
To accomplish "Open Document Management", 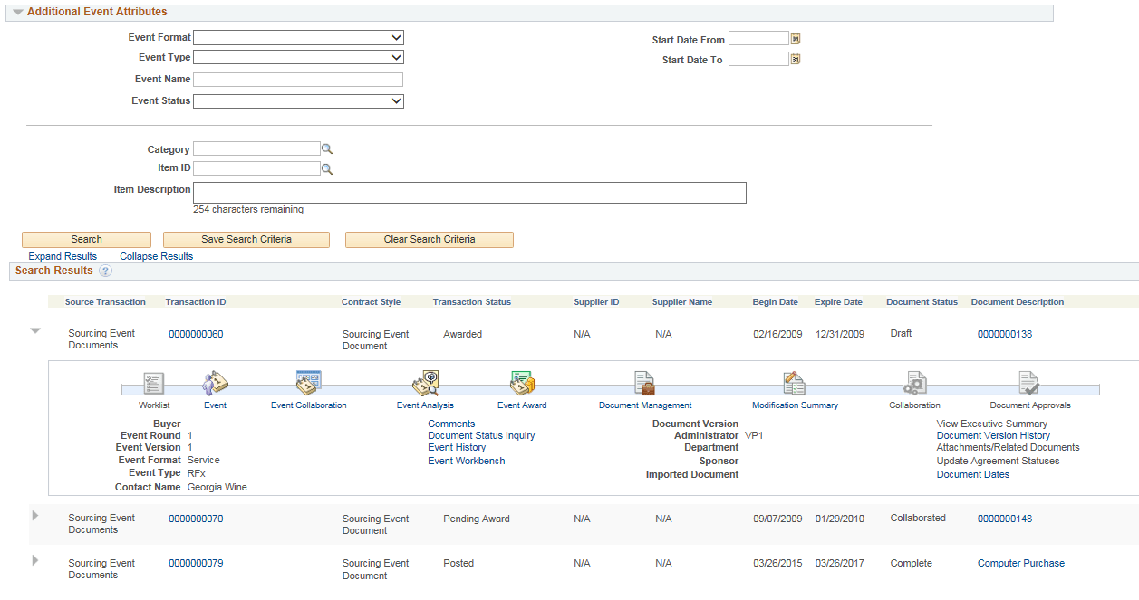I will click(644, 382).
